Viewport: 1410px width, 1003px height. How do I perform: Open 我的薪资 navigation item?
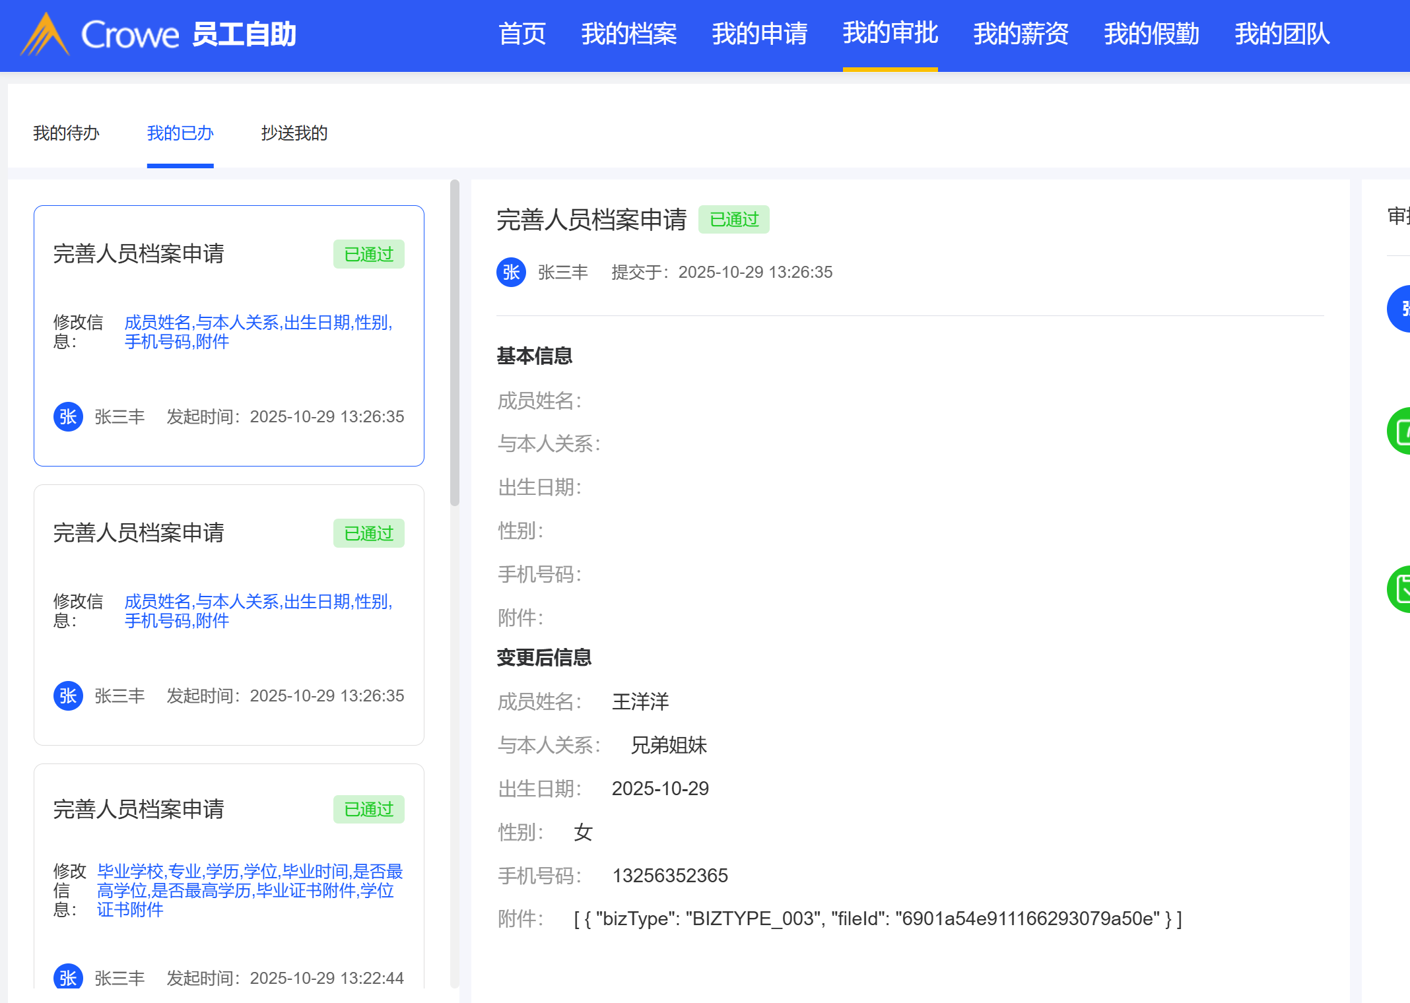point(1021,34)
